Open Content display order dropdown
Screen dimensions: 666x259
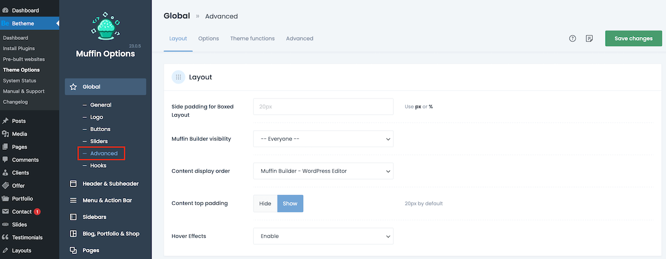click(x=323, y=171)
